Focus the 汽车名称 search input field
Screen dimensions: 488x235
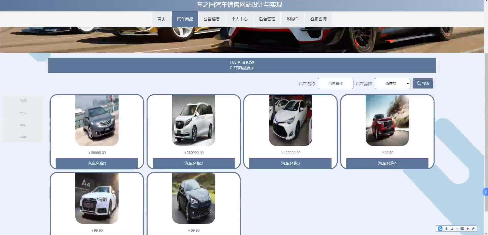tap(335, 83)
